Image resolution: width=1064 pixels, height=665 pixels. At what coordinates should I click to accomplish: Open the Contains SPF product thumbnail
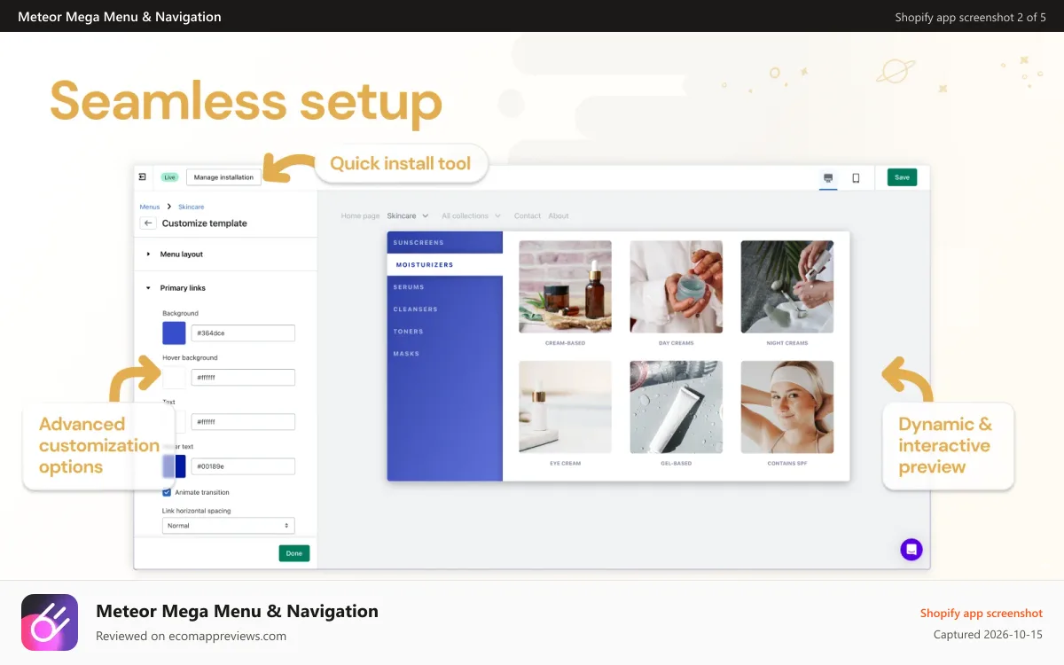(787, 407)
